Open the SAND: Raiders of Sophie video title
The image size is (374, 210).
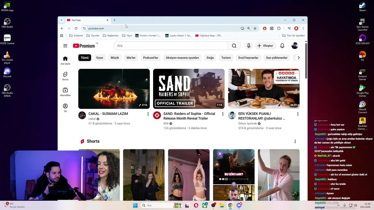point(189,116)
